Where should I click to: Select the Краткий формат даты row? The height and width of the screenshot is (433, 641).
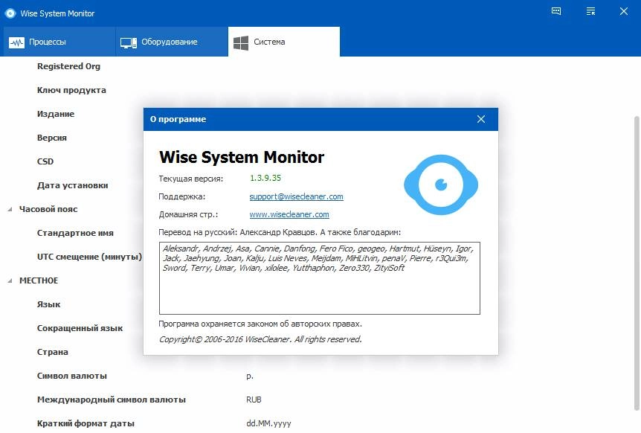(x=86, y=423)
